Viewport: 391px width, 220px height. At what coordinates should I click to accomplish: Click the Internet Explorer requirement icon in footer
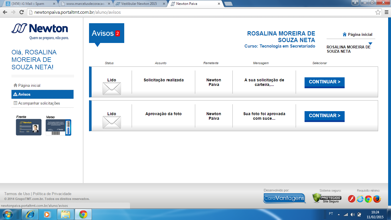pos(360,199)
